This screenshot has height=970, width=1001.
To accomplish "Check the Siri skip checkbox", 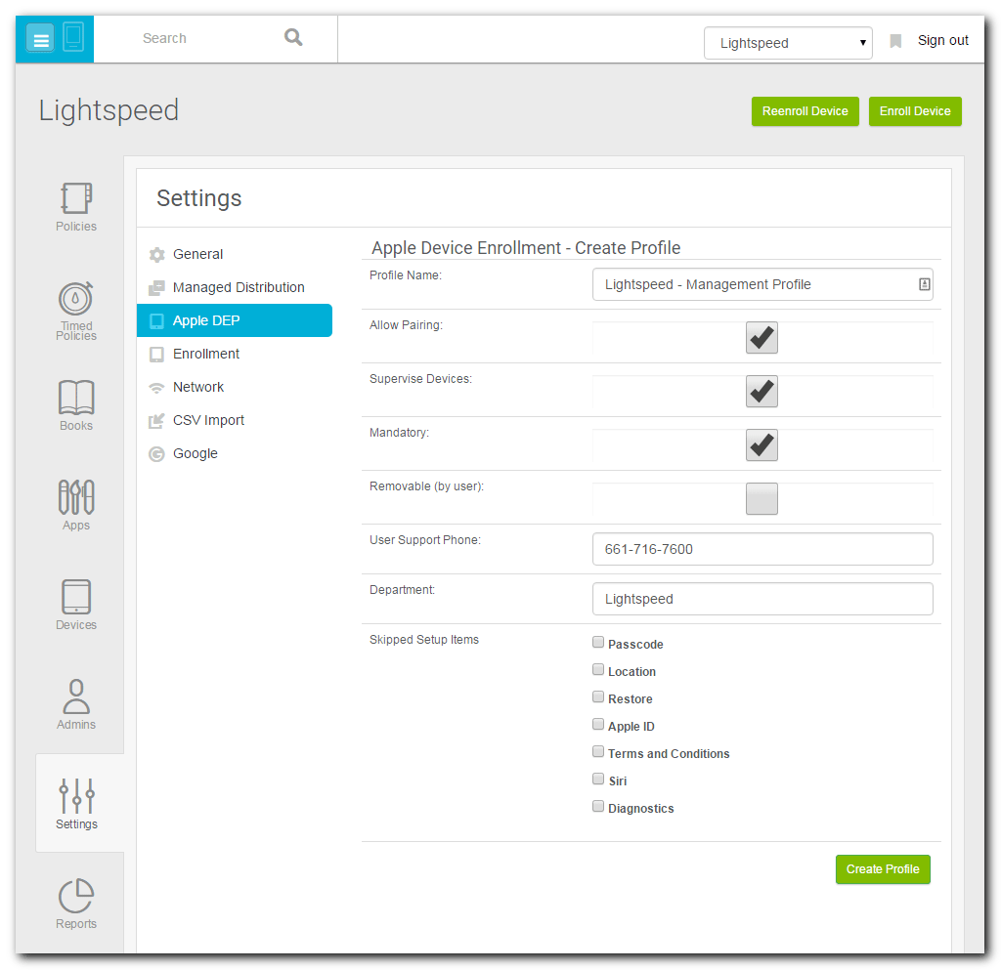I will pyautogui.click(x=598, y=779).
